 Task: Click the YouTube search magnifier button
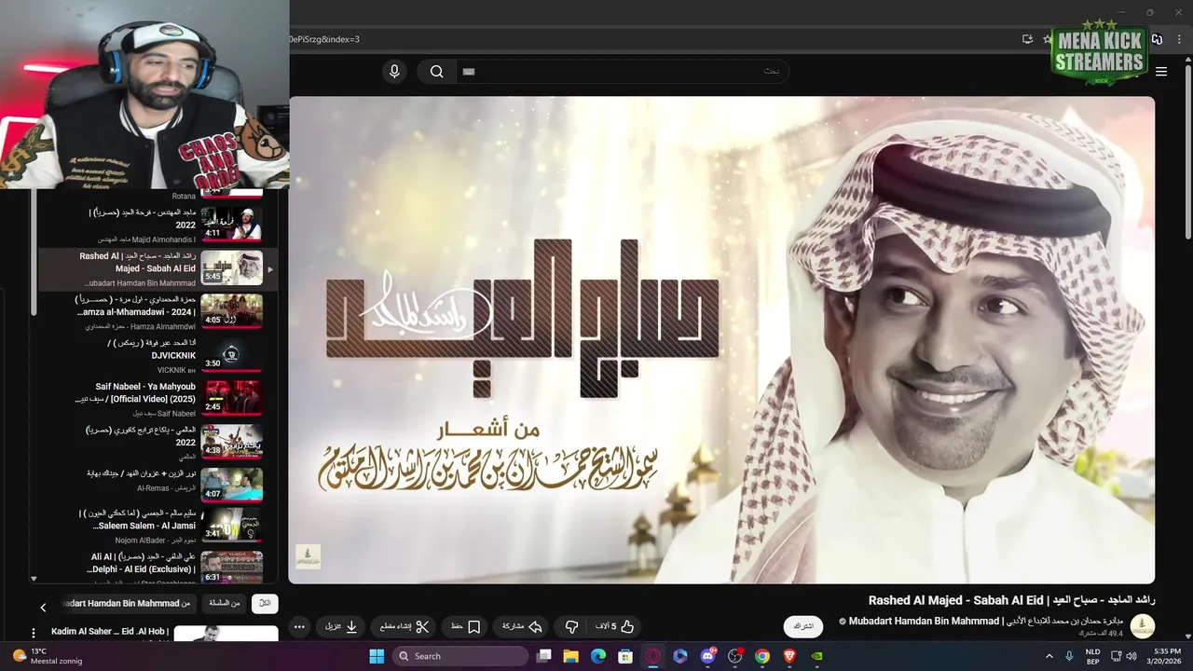[436, 72]
